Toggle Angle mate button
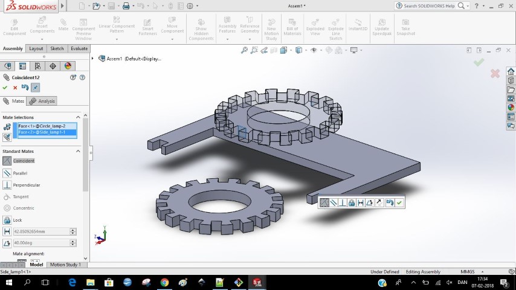The height and width of the screenshot is (290, 516). click(x=7, y=243)
